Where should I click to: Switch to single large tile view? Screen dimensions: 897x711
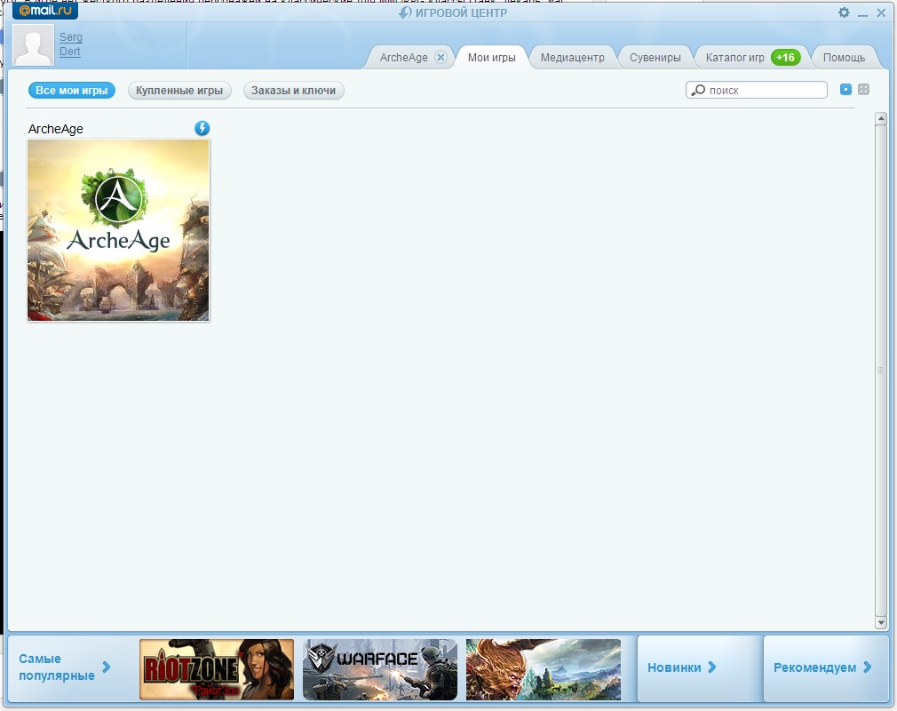845,89
